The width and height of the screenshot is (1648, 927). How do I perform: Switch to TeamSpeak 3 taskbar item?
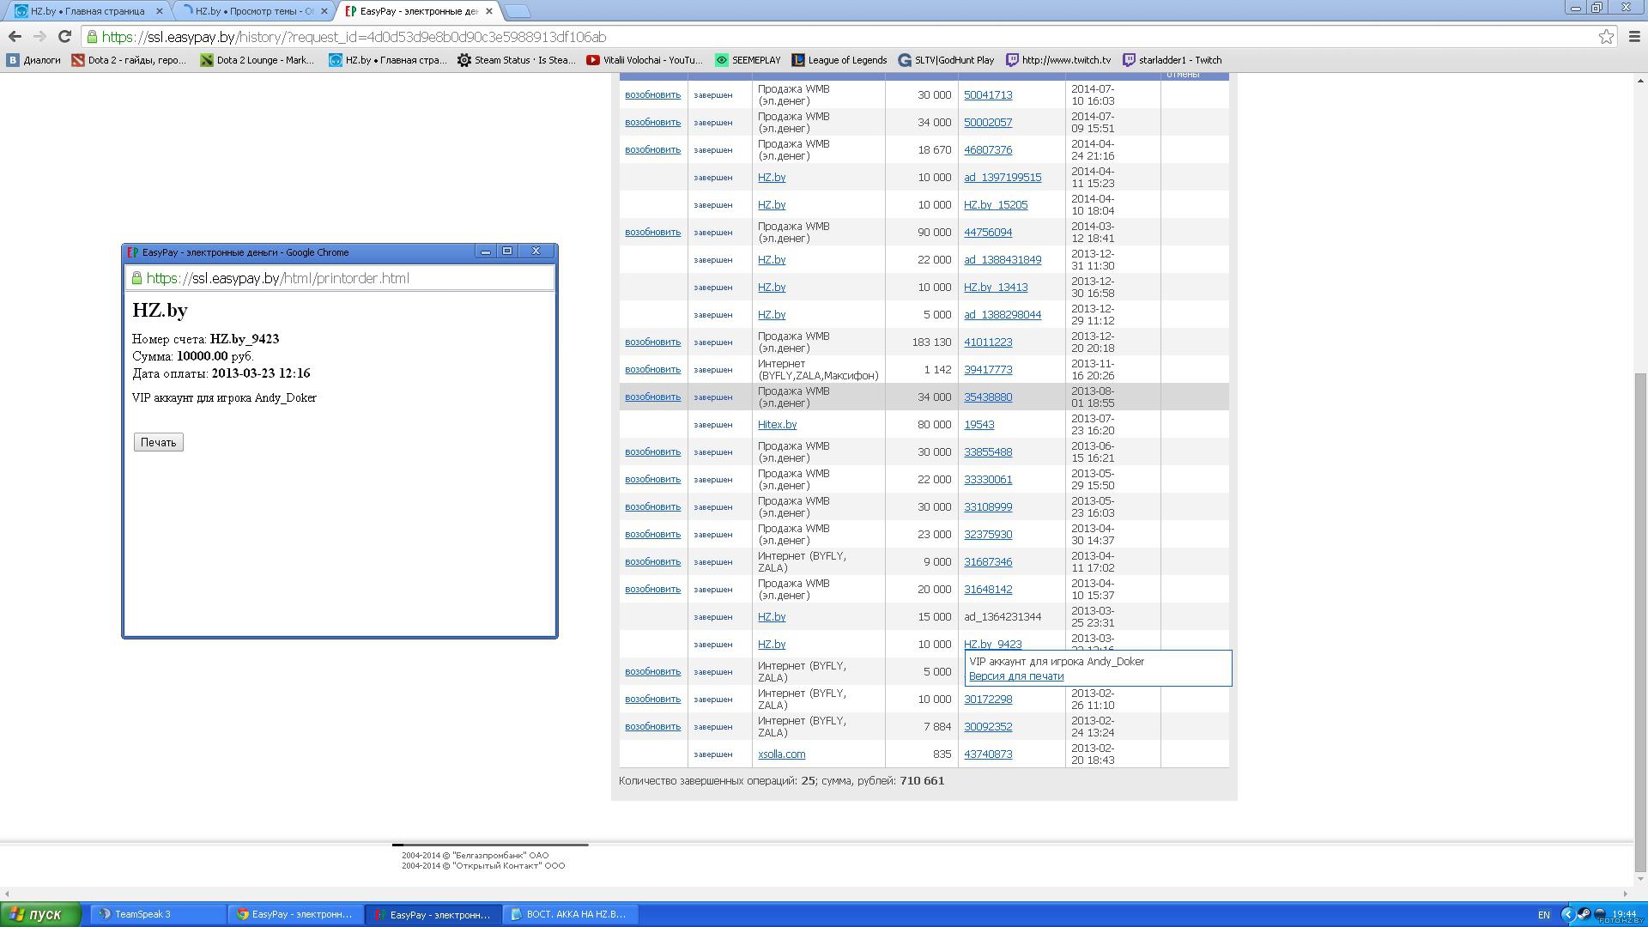click(x=157, y=914)
